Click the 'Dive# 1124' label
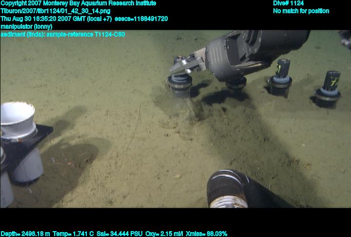The width and height of the screenshot is (351, 237). 288,3
